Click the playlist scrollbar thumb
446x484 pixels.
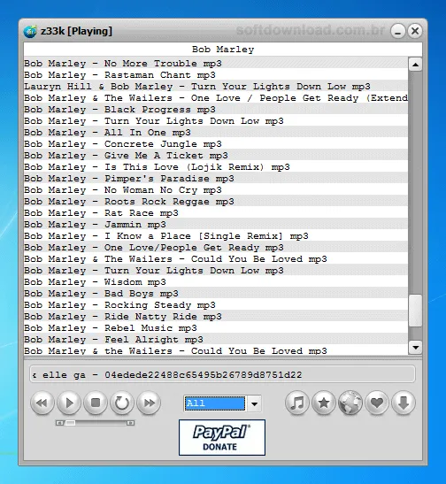click(415, 311)
